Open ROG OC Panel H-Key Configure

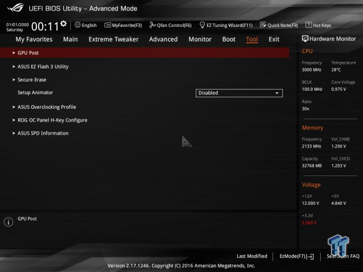53,120
